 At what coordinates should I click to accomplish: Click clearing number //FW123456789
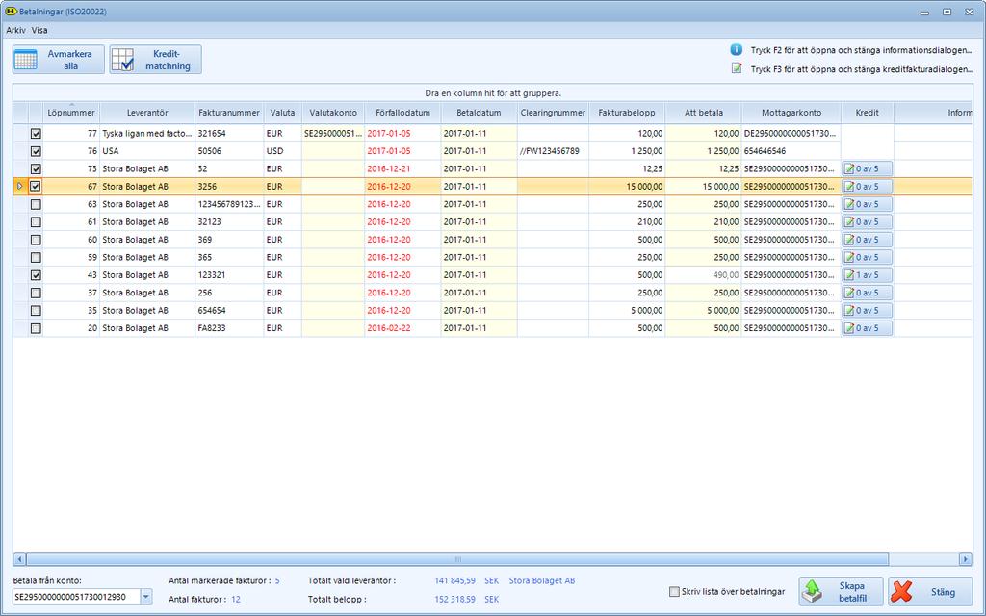[x=553, y=151]
